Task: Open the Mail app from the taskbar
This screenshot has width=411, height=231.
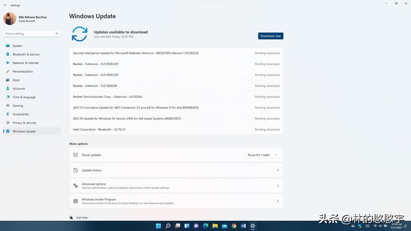Action: [225, 226]
